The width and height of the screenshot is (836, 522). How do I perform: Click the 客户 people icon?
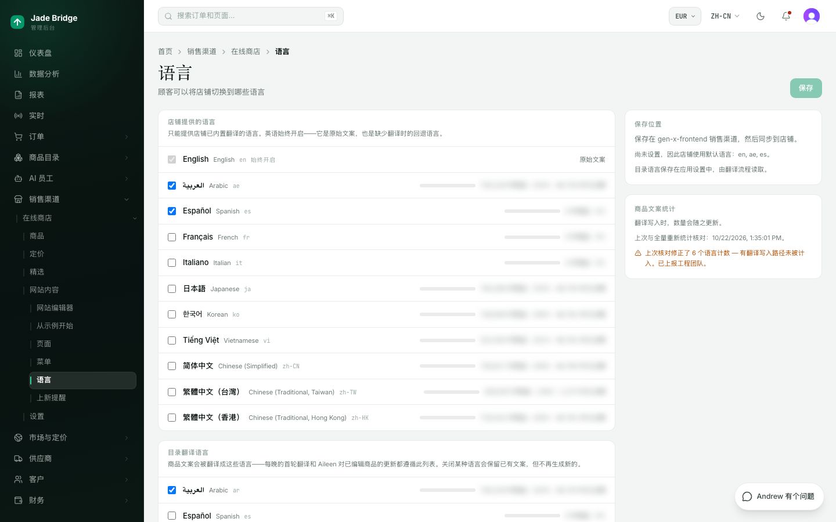(x=19, y=479)
